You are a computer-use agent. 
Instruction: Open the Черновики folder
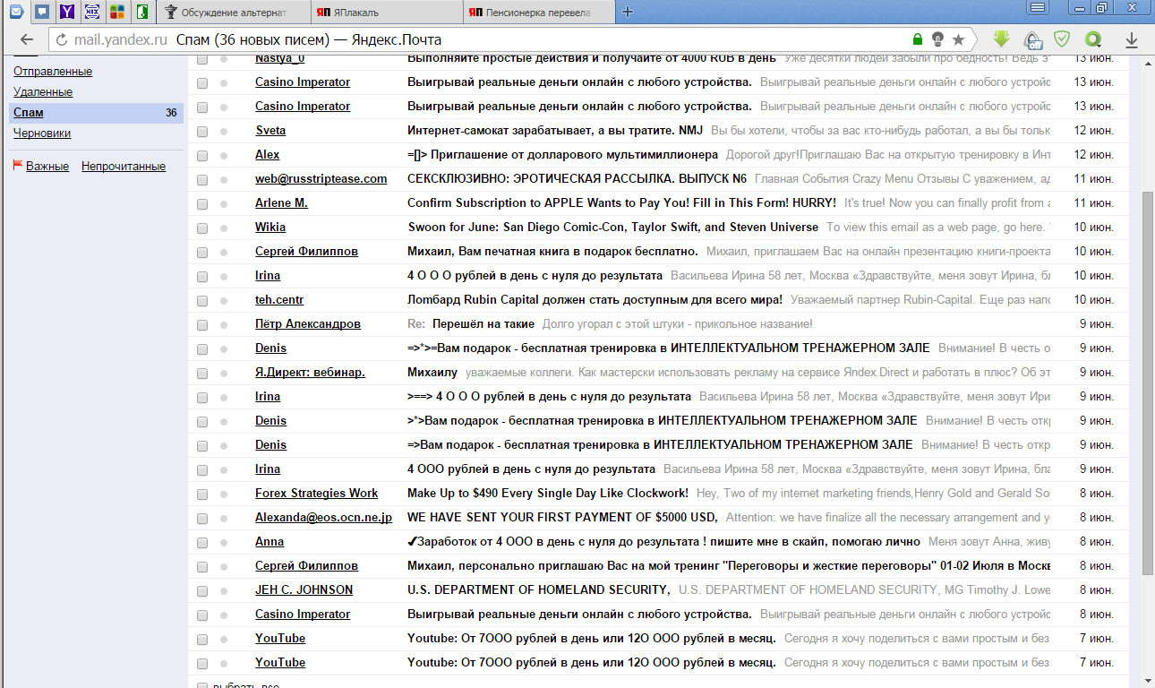pos(42,133)
